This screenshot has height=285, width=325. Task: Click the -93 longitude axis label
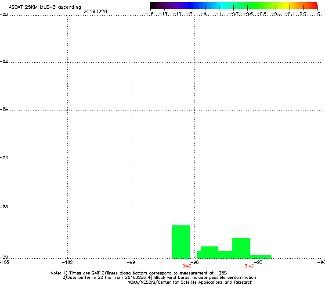tap(258, 262)
